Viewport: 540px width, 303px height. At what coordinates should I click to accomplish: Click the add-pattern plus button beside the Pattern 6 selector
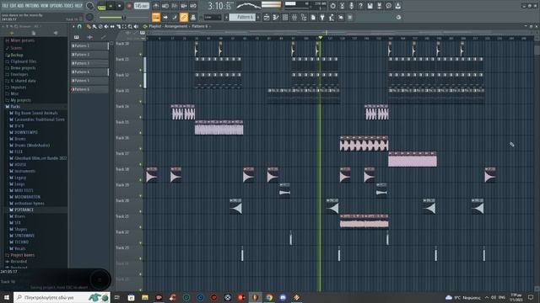coord(258,17)
